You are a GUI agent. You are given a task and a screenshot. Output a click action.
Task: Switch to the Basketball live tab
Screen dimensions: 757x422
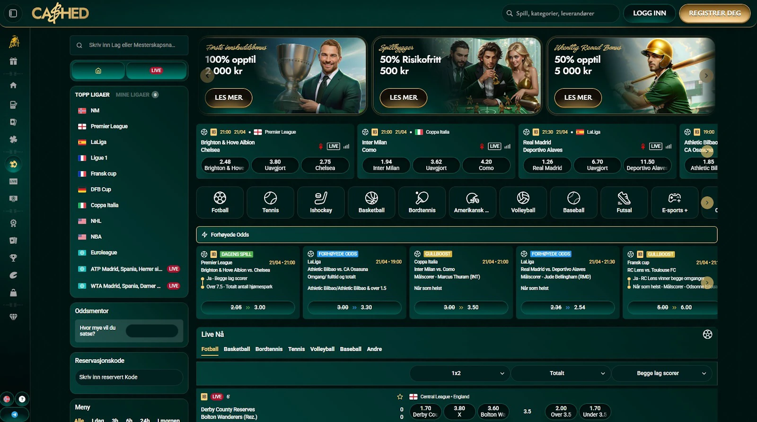tap(237, 349)
